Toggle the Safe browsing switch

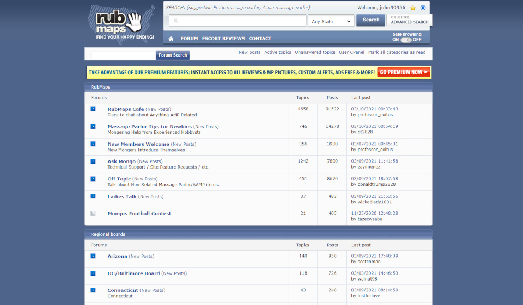406,40
